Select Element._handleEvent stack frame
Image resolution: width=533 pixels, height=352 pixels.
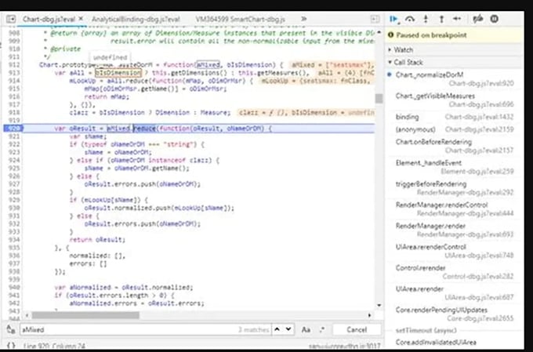point(455,167)
